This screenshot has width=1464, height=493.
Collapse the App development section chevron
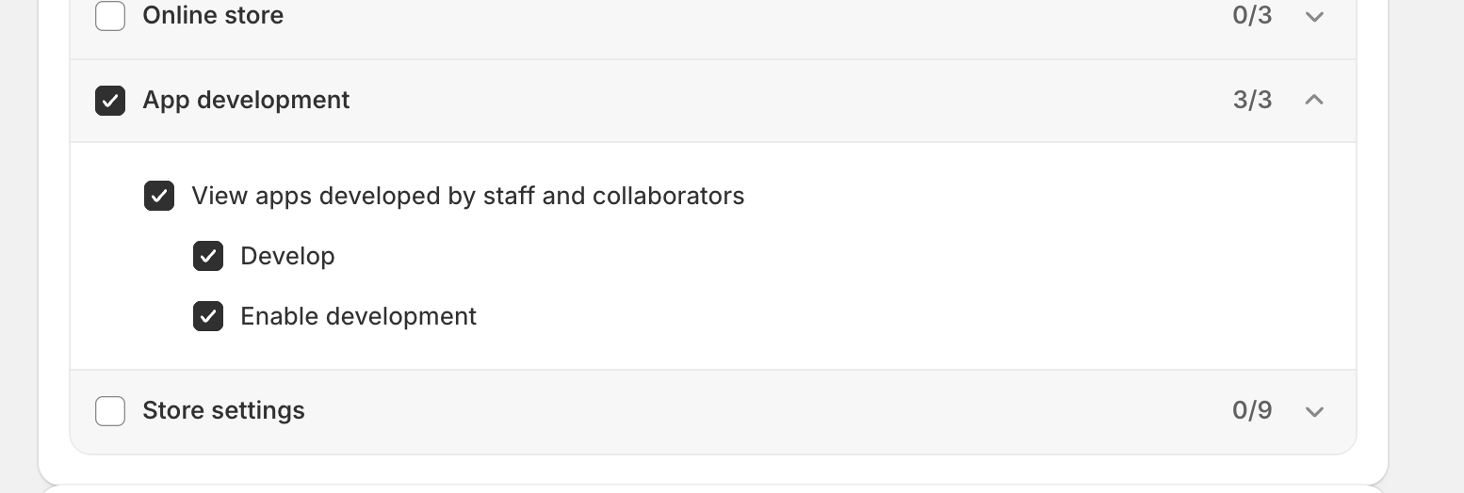pyautogui.click(x=1314, y=100)
